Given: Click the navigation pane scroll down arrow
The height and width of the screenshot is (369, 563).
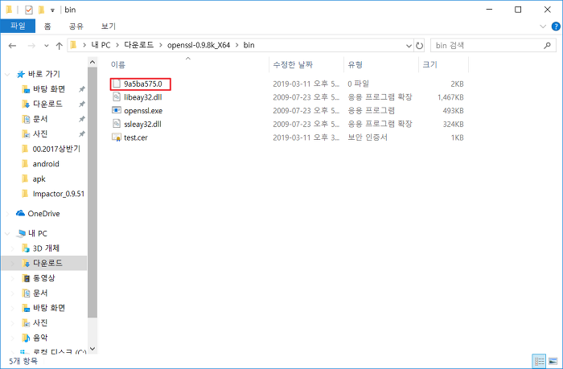Looking at the screenshot, I should tap(92, 349).
